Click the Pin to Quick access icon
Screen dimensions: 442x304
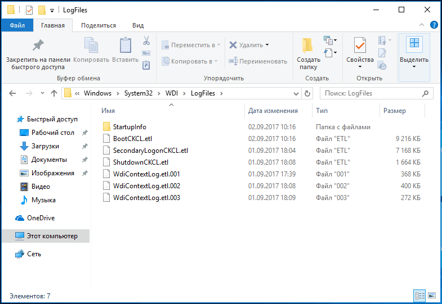coord(38,45)
